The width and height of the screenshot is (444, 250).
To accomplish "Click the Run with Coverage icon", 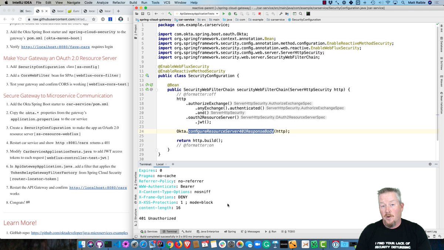I will [235, 14].
